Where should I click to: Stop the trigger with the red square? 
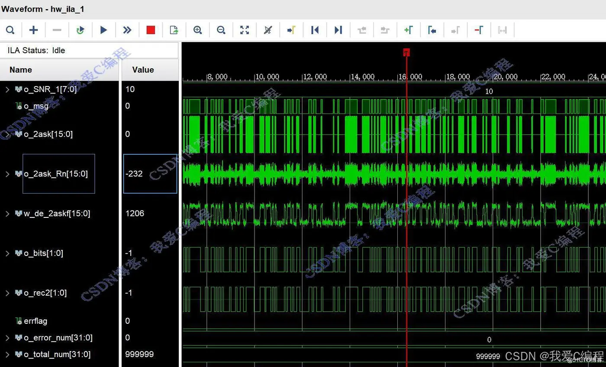pyautogui.click(x=151, y=30)
